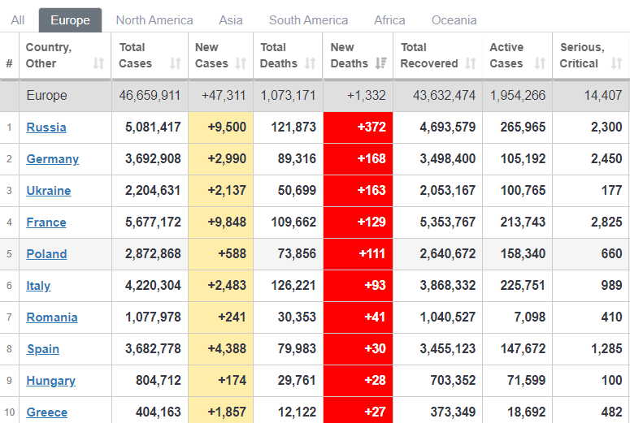Image resolution: width=630 pixels, height=423 pixels.
Task: Switch to the North America tab
Action: pyautogui.click(x=154, y=20)
